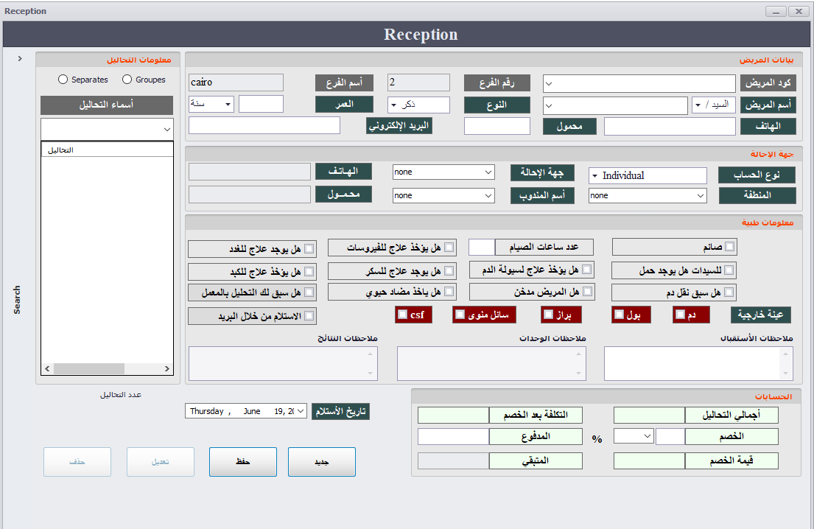Click the جديد new button
The height and width of the screenshot is (529, 814).
pyautogui.click(x=321, y=462)
